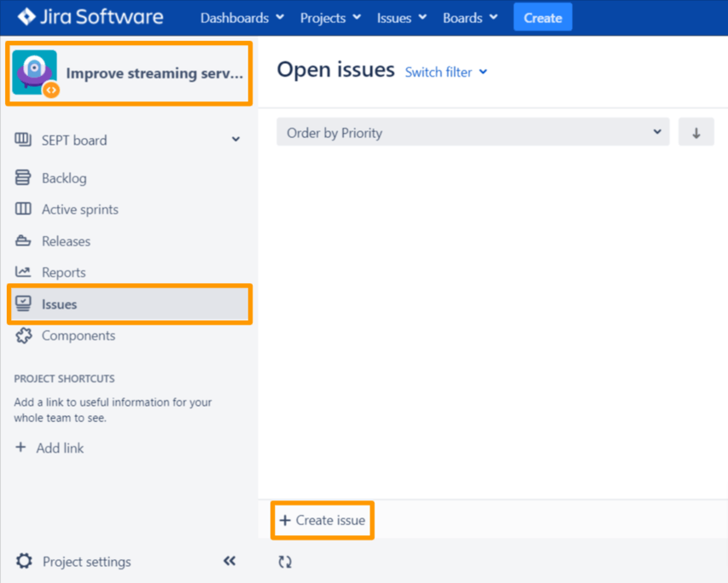Click the Issues sidebar icon
Viewport: 728px width, 583px height.
pyautogui.click(x=23, y=303)
